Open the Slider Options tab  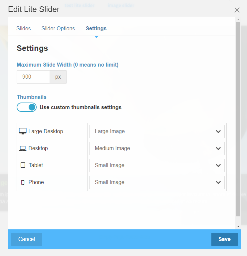(58, 29)
